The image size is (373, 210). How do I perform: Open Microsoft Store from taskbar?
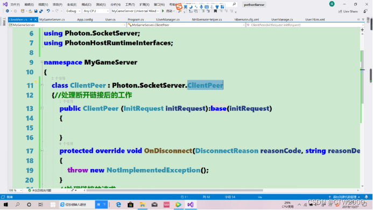click(x=130, y=205)
